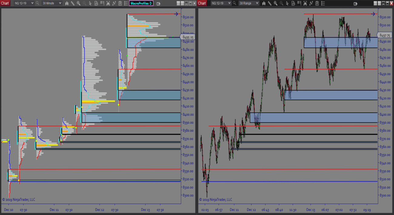Open Chart Trader in right chart
The height and width of the screenshot is (215, 394).
[299, 3]
